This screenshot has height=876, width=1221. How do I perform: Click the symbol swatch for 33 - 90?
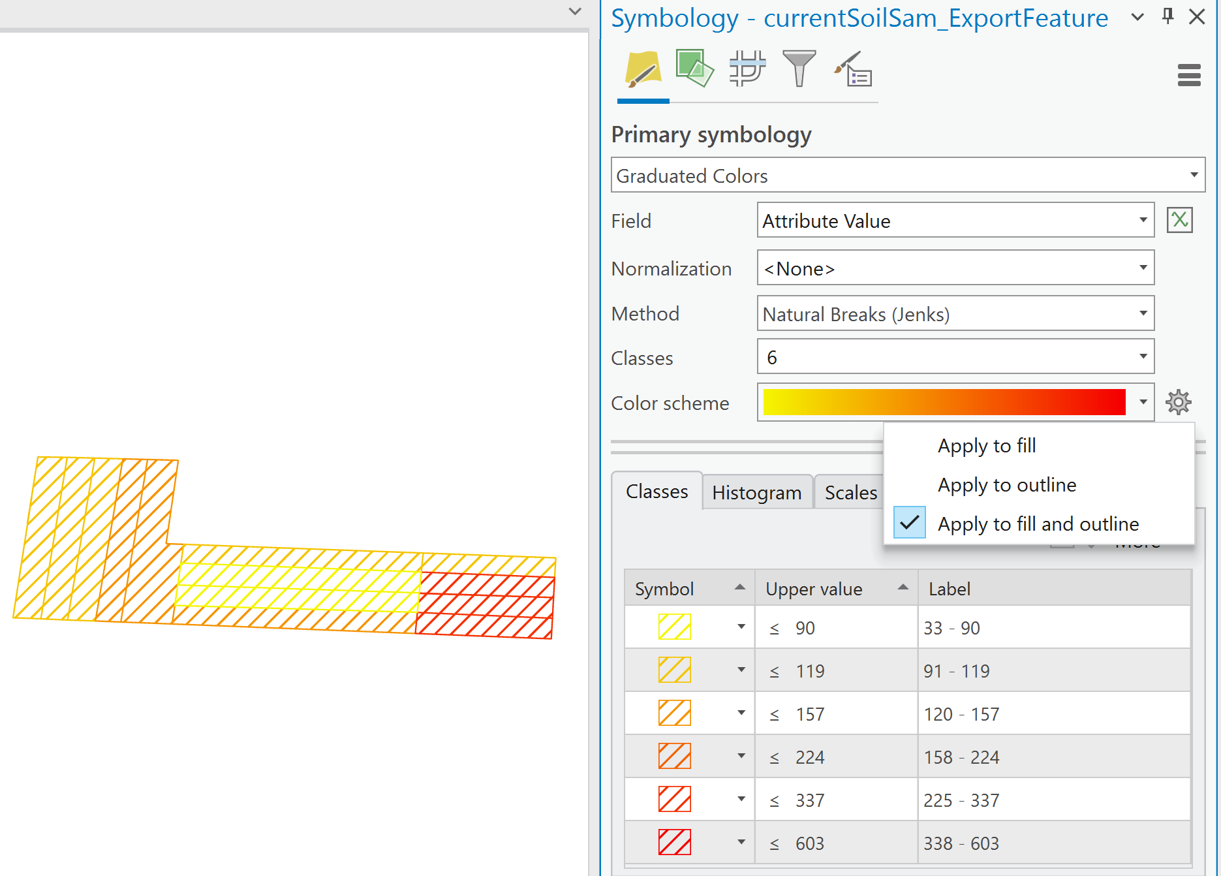pos(674,627)
